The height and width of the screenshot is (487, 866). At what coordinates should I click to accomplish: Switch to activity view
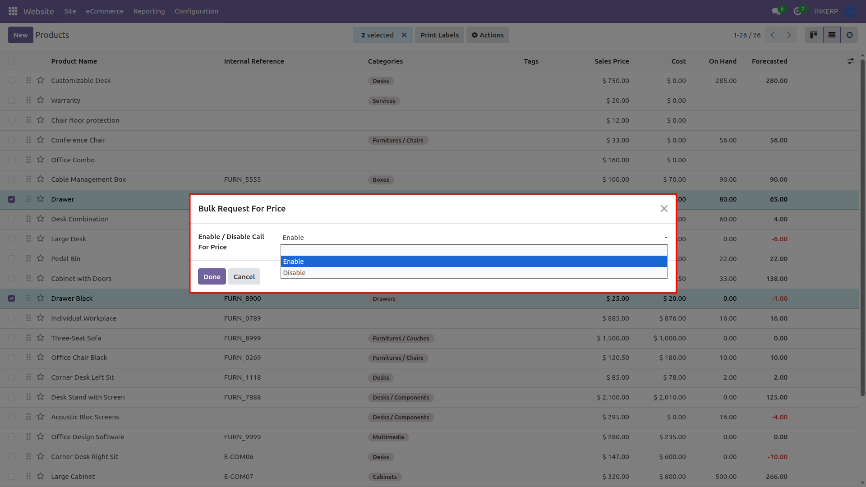(850, 35)
